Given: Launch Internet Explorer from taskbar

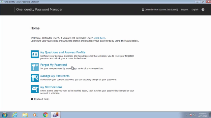Looking at the screenshot, I should click(x=15, y=115).
